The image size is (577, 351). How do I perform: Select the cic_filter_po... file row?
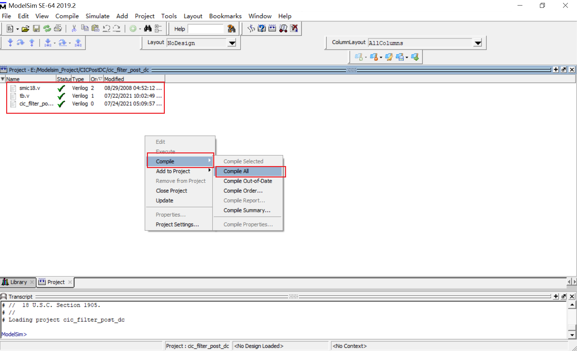[x=85, y=104]
